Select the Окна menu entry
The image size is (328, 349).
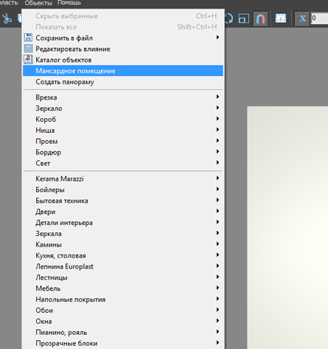[x=123, y=321]
